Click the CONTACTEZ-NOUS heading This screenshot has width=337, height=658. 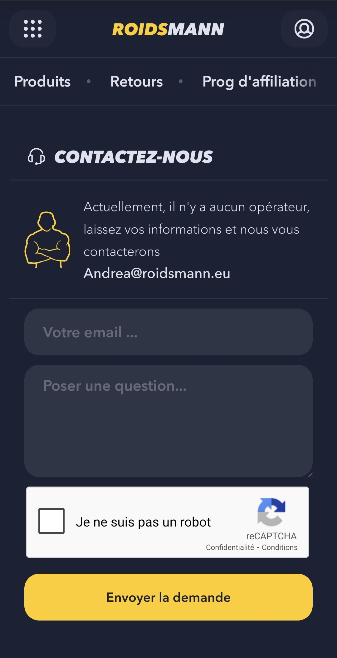pyautogui.click(x=134, y=157)
